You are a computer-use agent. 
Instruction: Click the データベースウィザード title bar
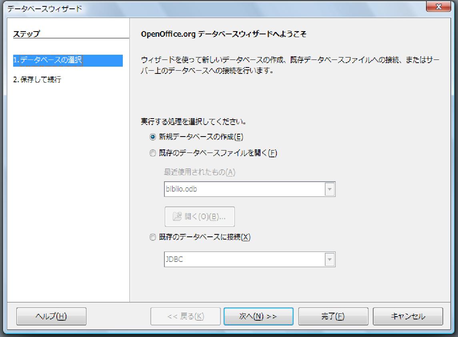coord(200,8)
